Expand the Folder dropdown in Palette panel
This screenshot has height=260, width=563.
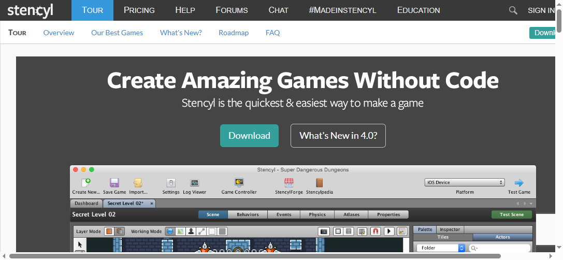[441, 248]
